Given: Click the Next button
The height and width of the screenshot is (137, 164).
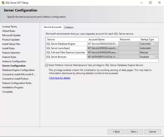Looking at the screenshot, I should click(134, 132).
